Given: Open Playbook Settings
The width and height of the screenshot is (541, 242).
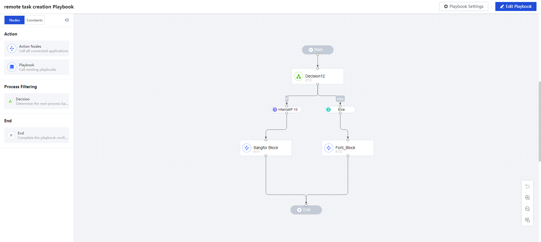Looking at the screenshot, I should pyautogui.click(x=463, y=6).
